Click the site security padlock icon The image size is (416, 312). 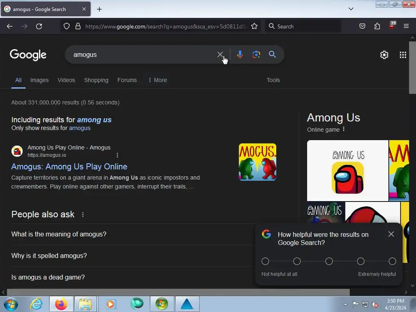[x=78, y=26]
